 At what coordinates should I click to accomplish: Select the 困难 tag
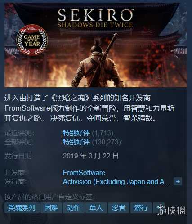click(x=51, y=208)
